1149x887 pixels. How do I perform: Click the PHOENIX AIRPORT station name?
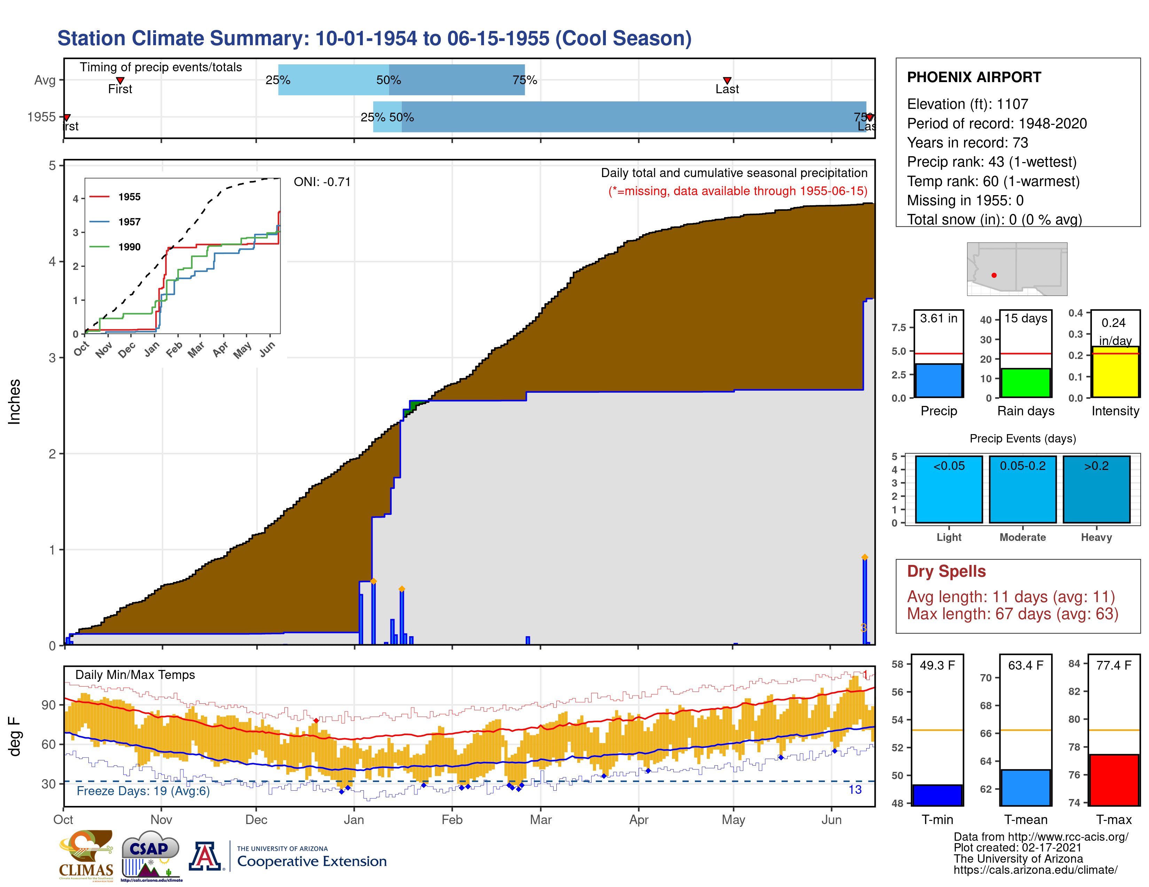point(974,77)
